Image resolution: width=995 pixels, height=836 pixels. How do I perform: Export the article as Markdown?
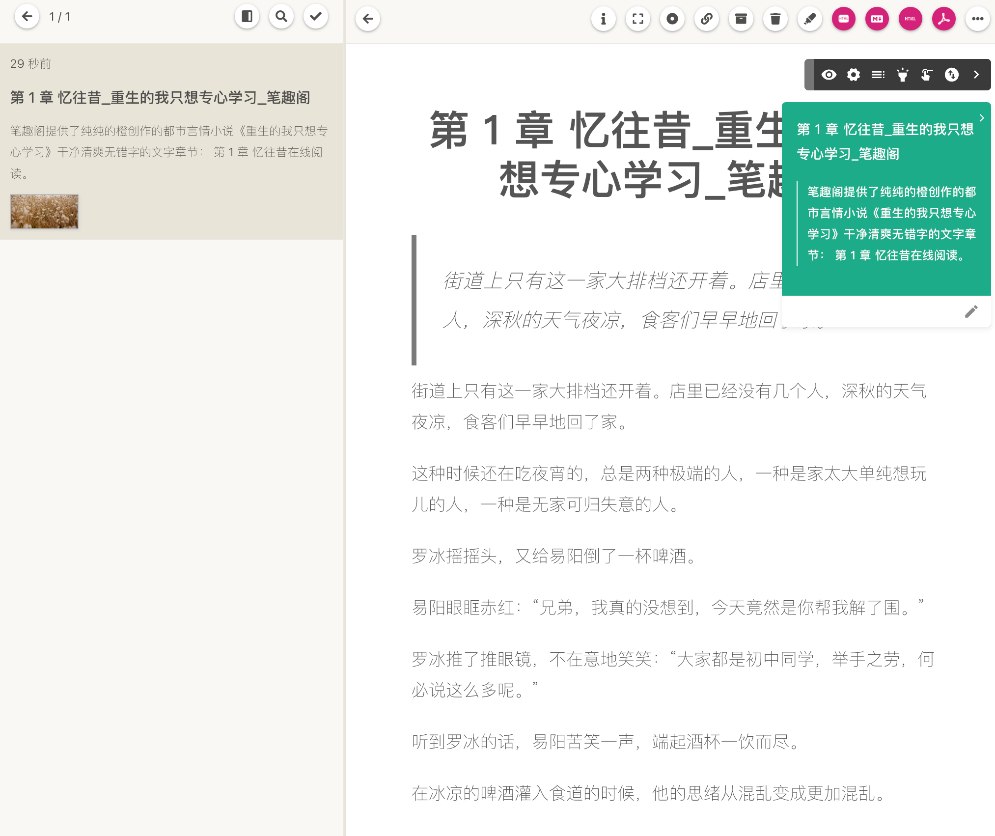(877, 20)
